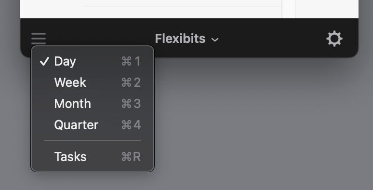This screenshot has width=373, height=190.
Task: Switch to Week view
Action: point(93,82)
